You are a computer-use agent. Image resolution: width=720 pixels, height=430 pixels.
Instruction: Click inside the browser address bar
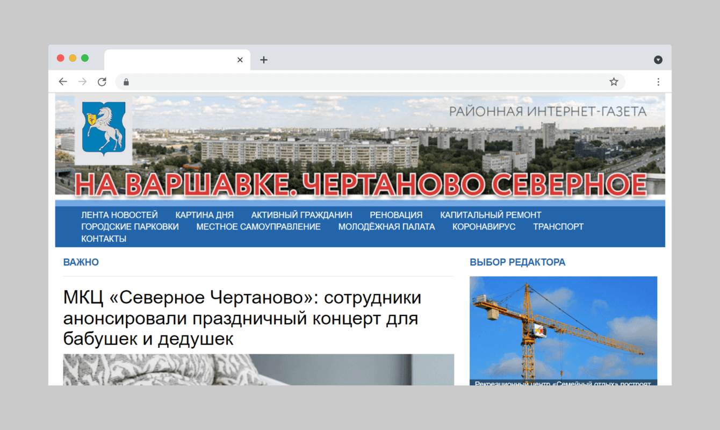[322, 81]
